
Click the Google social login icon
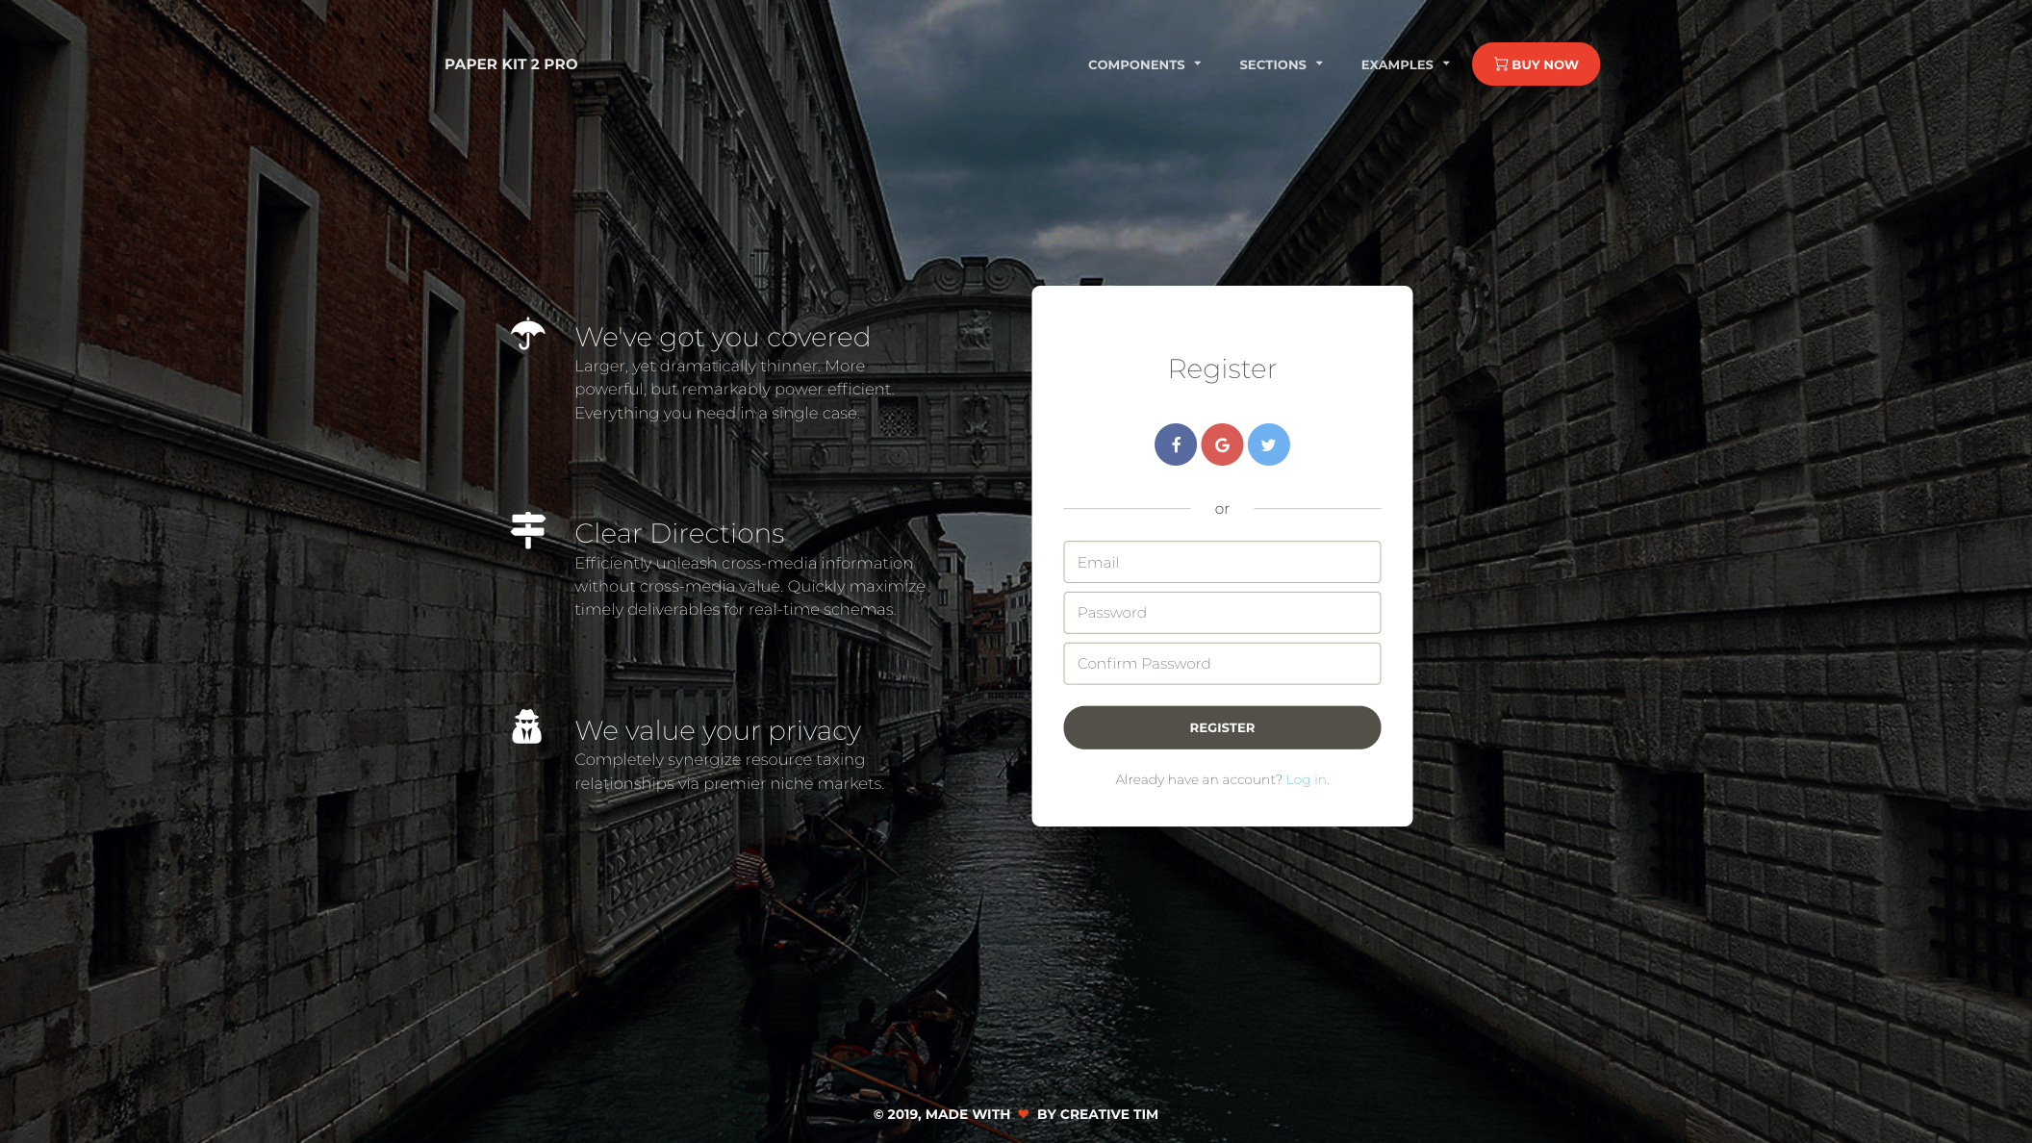tap(1223, 444)
